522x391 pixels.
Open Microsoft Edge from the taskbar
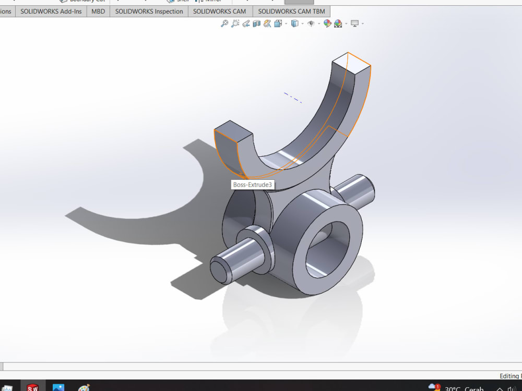pyautogui.click(x=58, y=388)
